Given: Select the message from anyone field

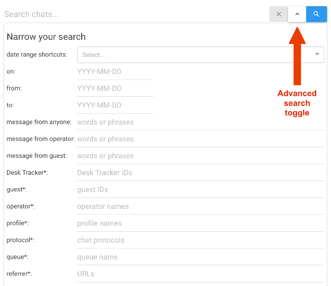Looking at the screenshot, I should (x=200, y=122).
